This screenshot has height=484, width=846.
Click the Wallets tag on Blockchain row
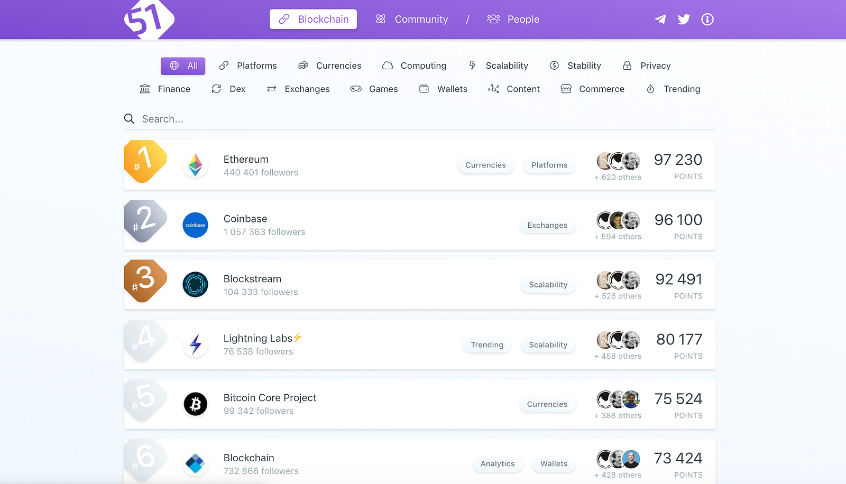tap(554, 464)
